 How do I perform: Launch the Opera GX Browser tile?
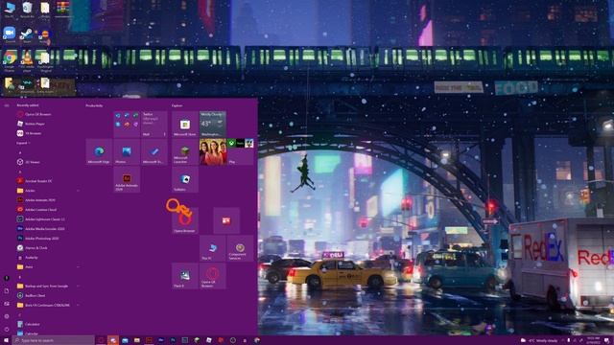(213, 276)
